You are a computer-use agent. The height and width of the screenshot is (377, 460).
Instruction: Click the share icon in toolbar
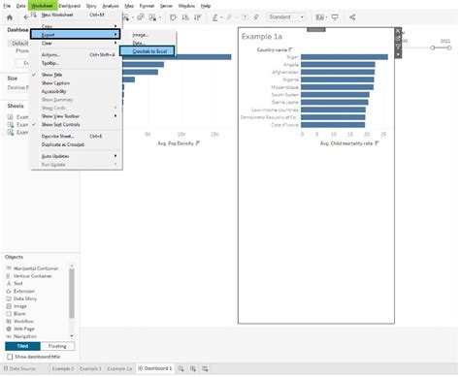pos(352,17)
